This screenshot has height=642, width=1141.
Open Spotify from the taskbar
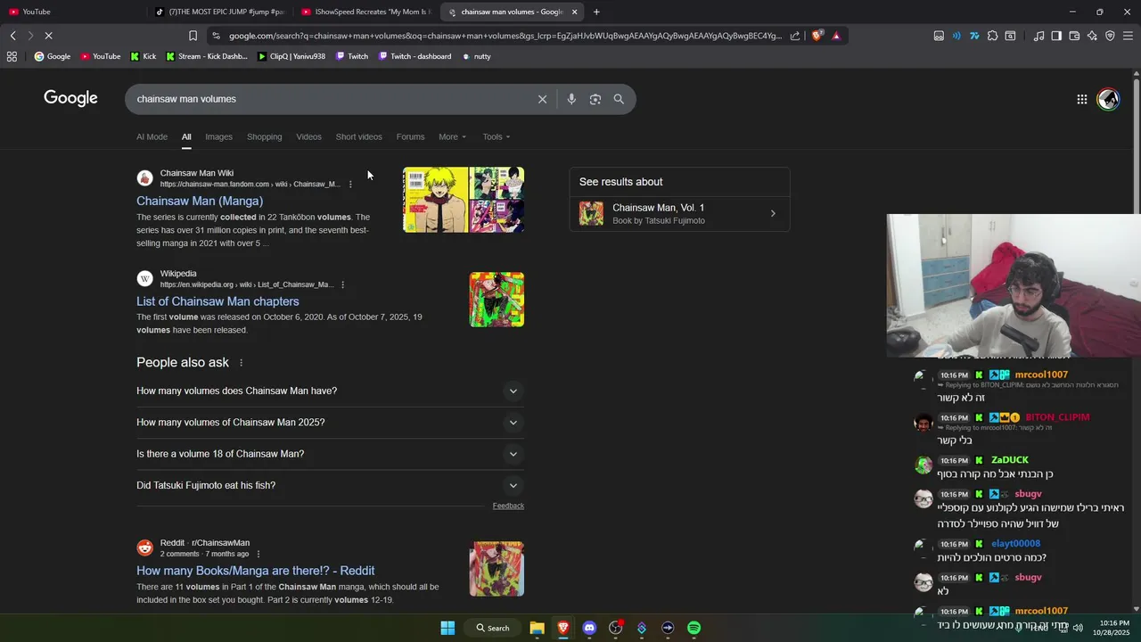(x=694, y=628)
